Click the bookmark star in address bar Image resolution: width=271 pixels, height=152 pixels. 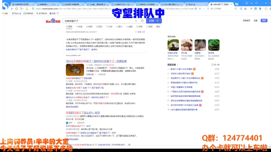(200, 9)
